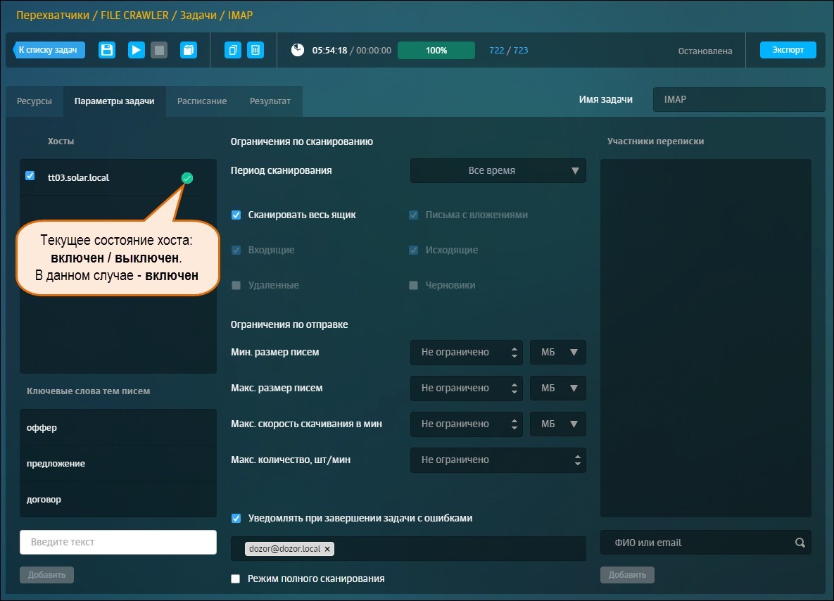Click the Введите текст keyword input
Image resolution: width=834 pixels, height=601 pixels.
click(x=118, y=542)
